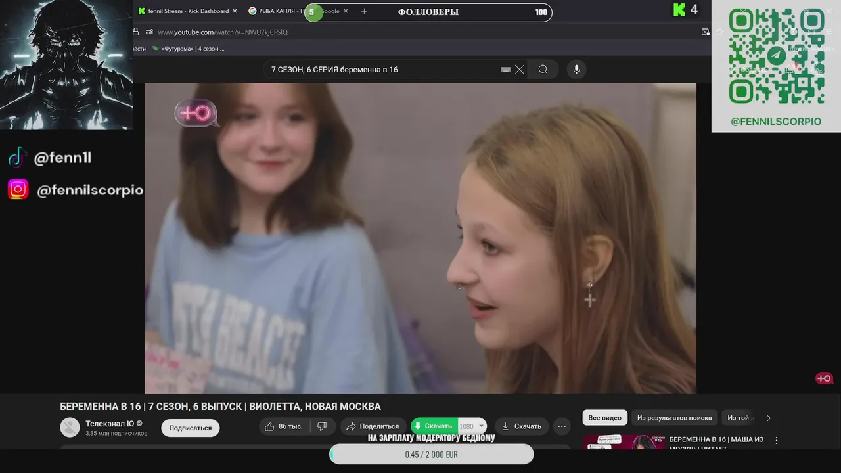Click the video player frame
The height and width of the screenshot is (473, 841).
(420, 238)
